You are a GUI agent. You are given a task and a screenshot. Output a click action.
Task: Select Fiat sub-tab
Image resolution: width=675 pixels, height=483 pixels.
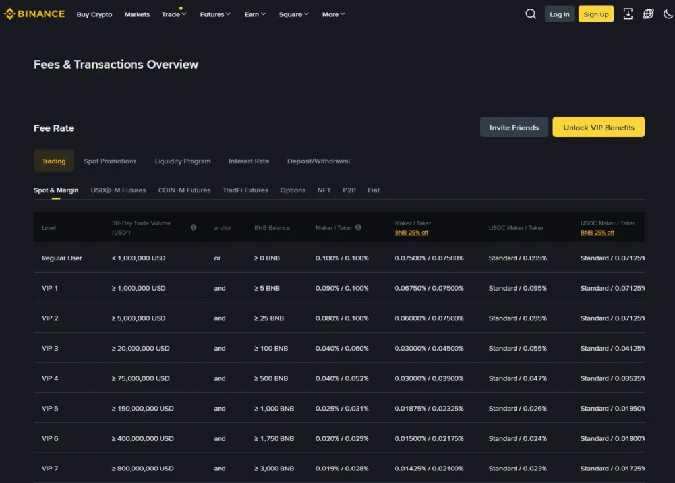click(373, 190)
